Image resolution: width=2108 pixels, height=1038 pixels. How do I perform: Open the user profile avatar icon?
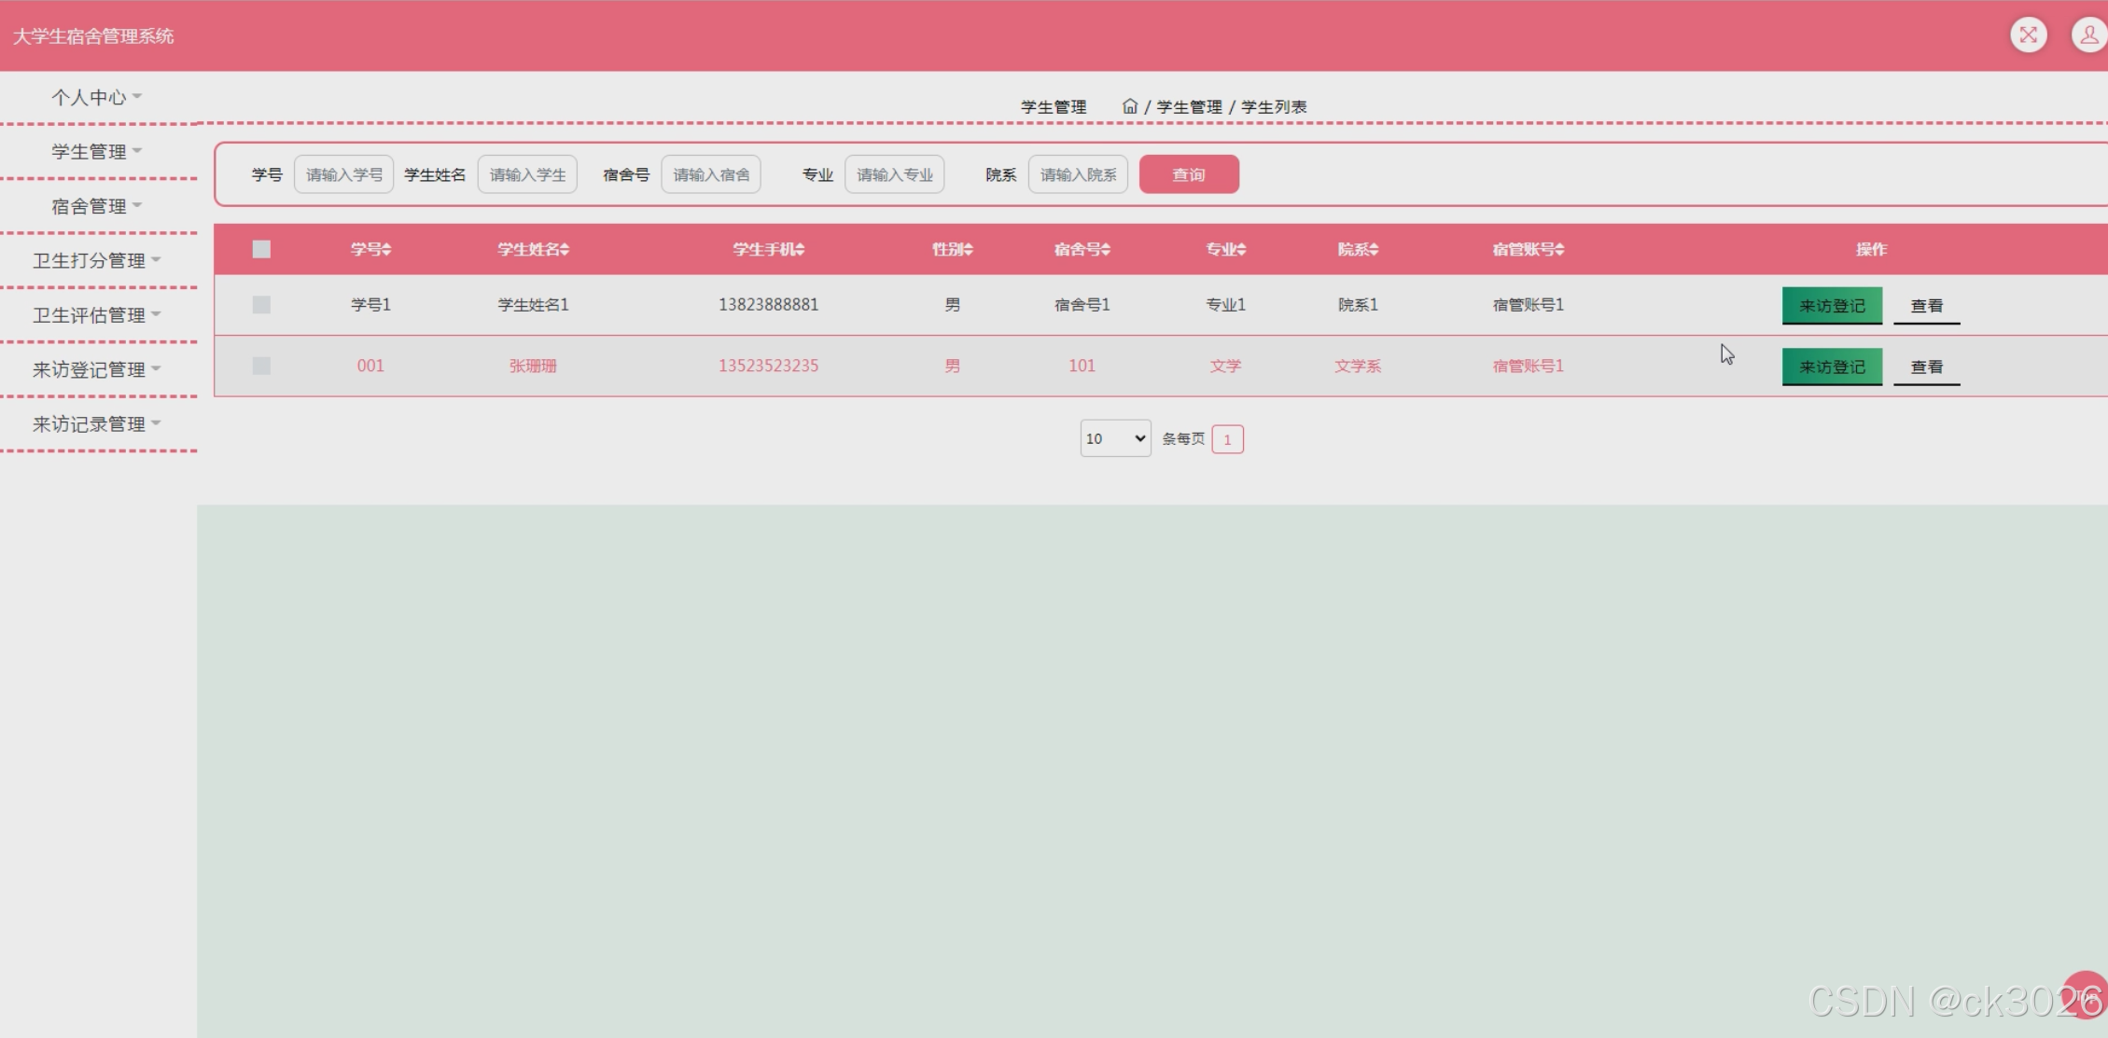[2088, 35]
